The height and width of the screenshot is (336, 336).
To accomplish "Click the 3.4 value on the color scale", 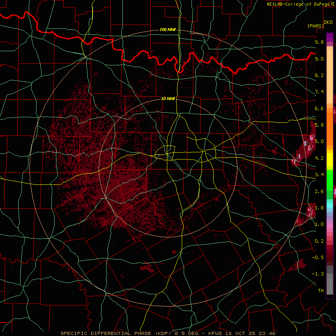I will click(x=319, y=175).
